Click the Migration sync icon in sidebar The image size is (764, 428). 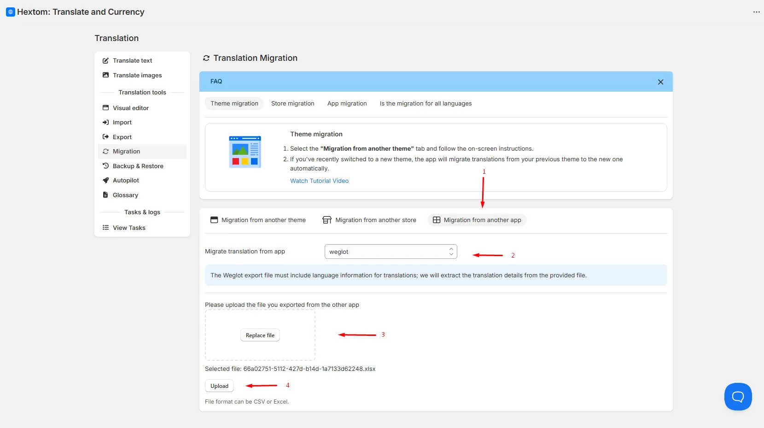click(105, 152)
